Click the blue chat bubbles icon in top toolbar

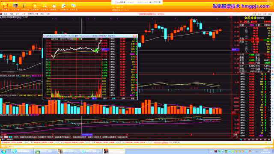click(73, 6)
